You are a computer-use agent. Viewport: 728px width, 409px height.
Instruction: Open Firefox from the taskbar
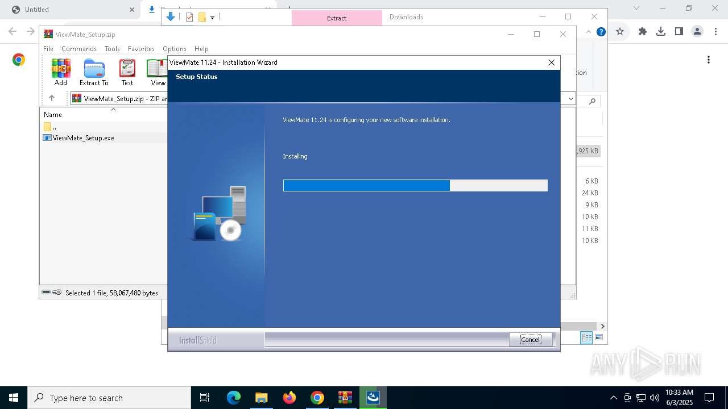click(289, 398)
